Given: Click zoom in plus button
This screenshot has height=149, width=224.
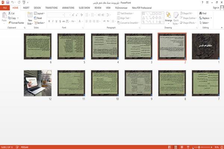Looking at the screenshot, I should tap(211, 147).
